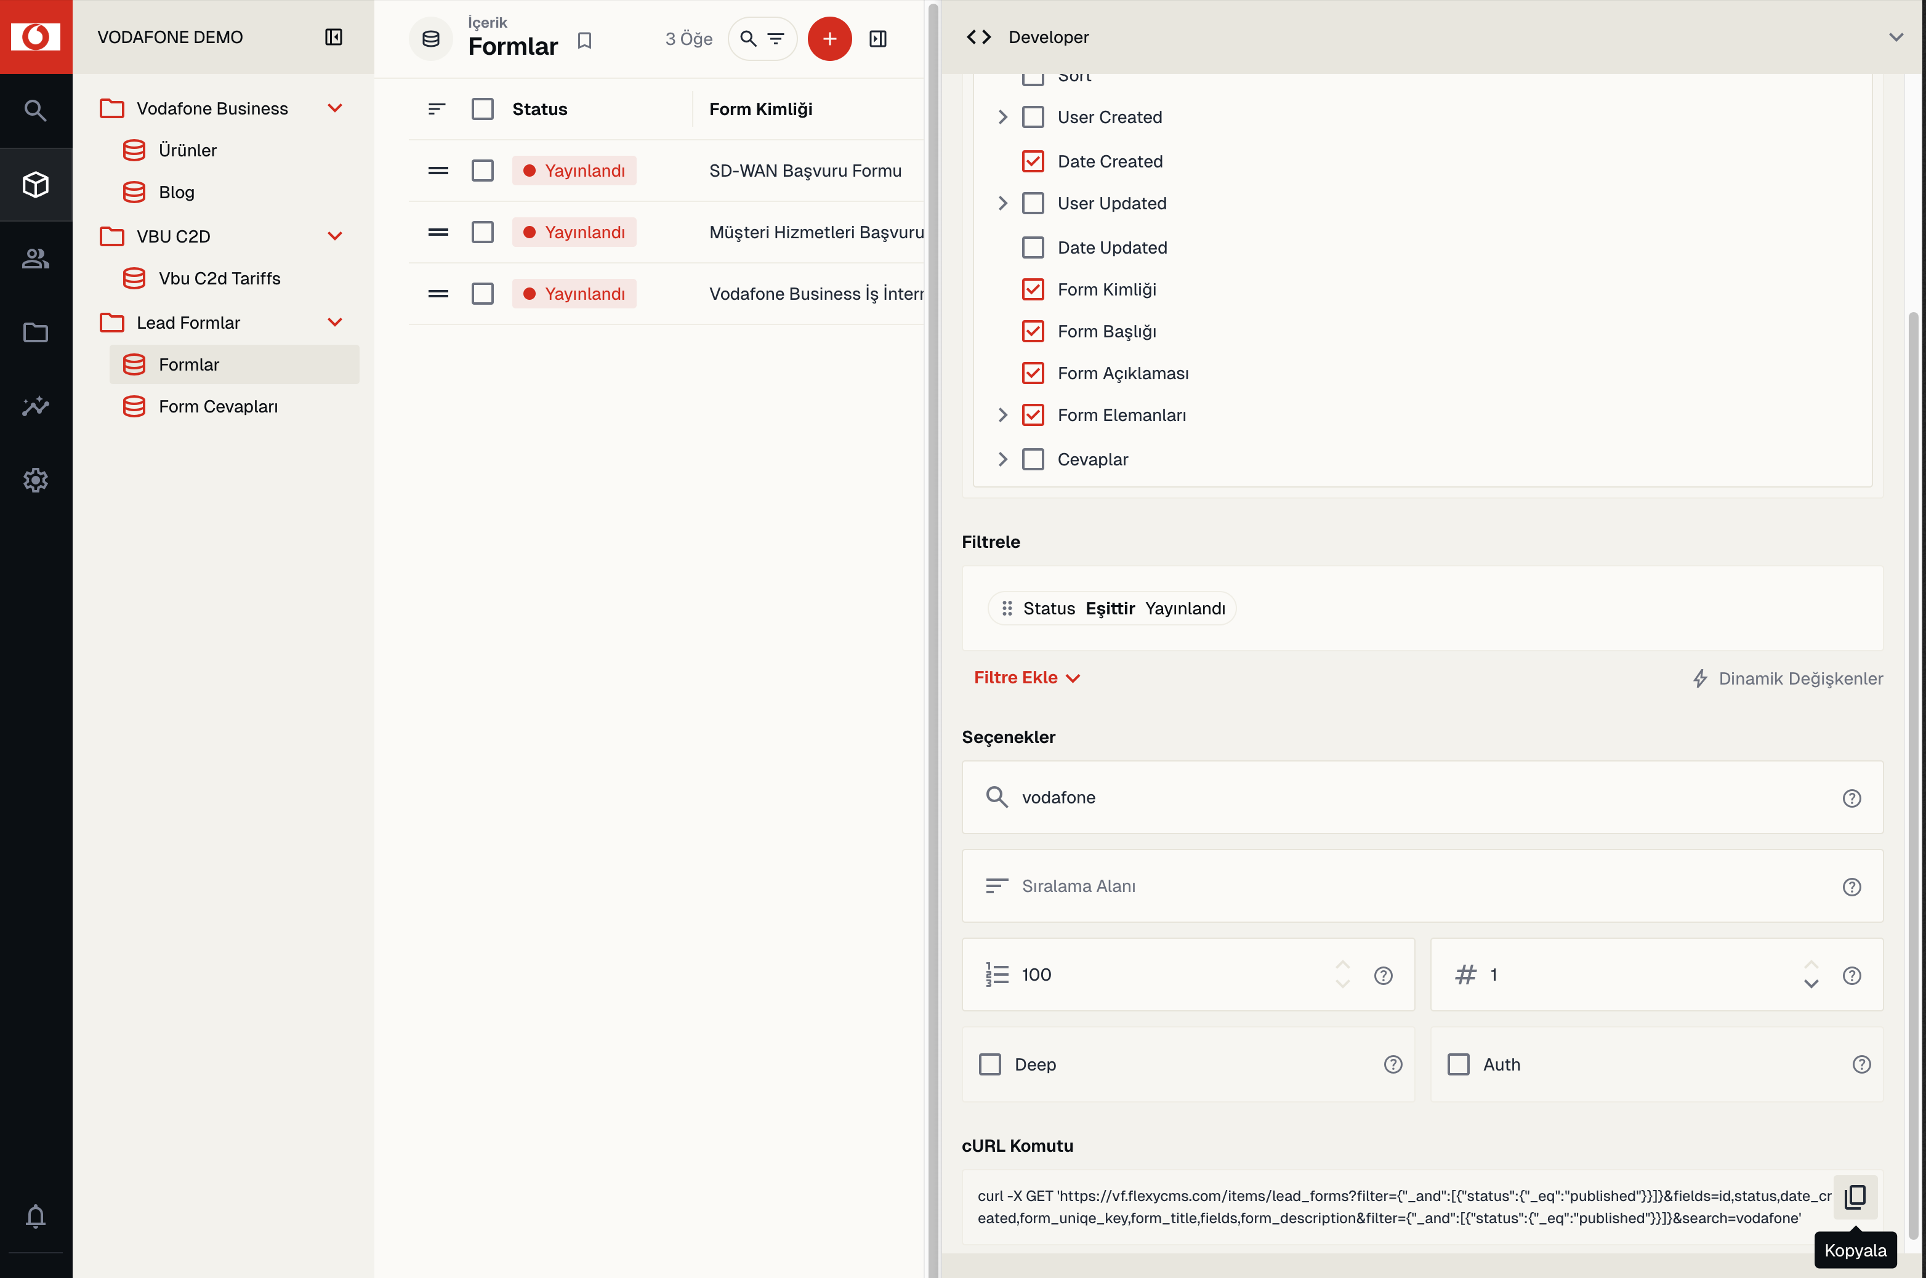Collapse the VBU C2D folder
This screenshot has height=1278, width=1926.
tap(334, 236)
